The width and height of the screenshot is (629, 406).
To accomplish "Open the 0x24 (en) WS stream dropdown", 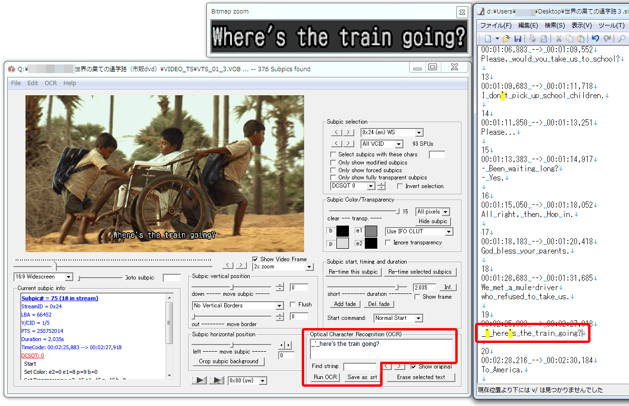I will pyautogui.click(x=392, y=132).
